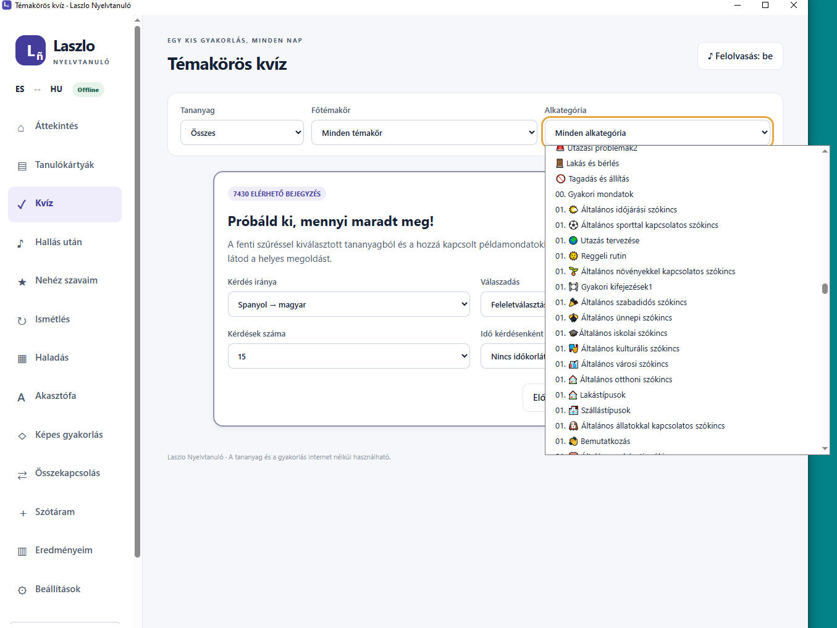The height and width of the screenshot is (628, 837).
Task: Select Gyakori kifejezések1 option
Action: [683, 287]
